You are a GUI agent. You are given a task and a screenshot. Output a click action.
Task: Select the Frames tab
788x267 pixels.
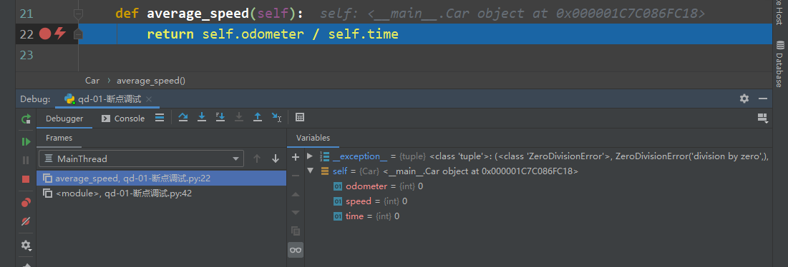(x=59, y=138)
